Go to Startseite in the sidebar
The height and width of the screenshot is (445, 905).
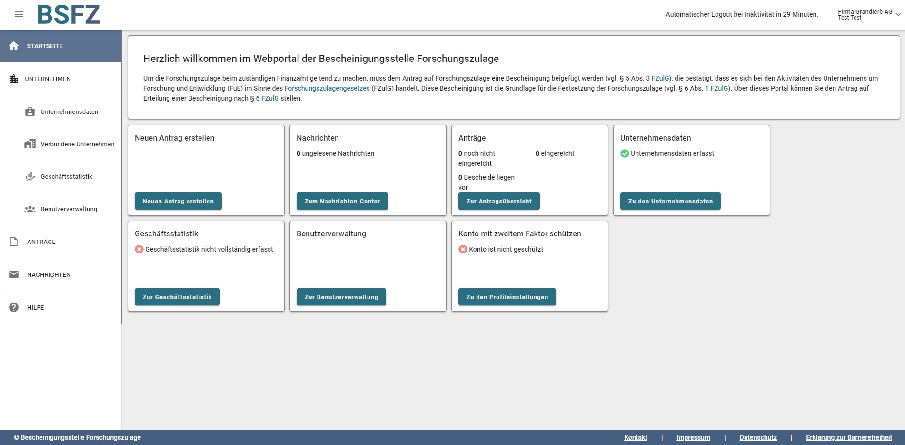pyautogui.click(x=61, y=46)
